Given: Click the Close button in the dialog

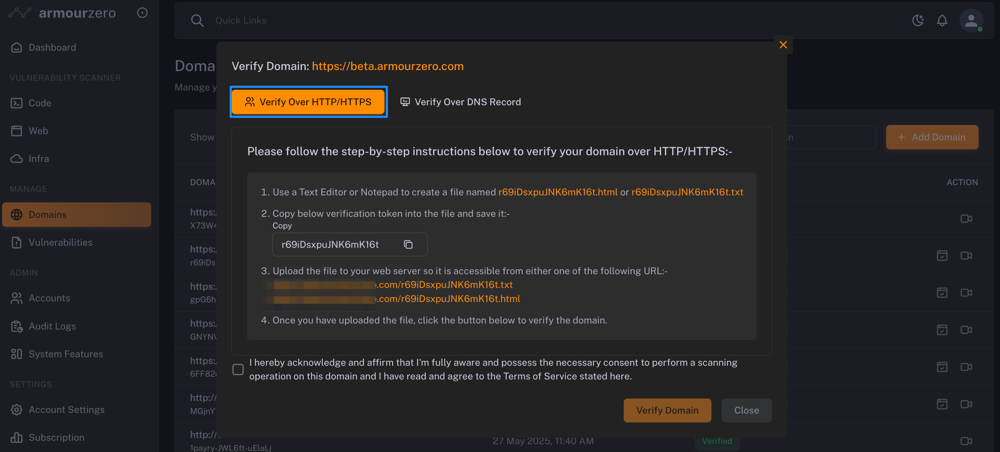Looking at the screenshot, I should click(746, 410).
